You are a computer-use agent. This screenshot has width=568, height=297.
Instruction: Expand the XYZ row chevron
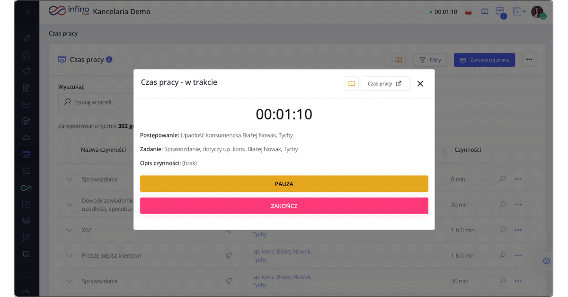pyautogui.click(x=70, y=230)
